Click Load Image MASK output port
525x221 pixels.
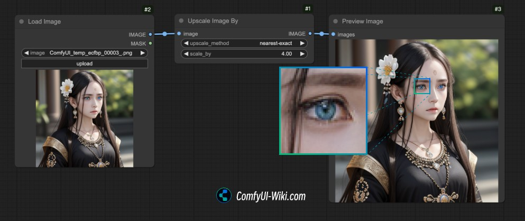[x=150, y=43]
